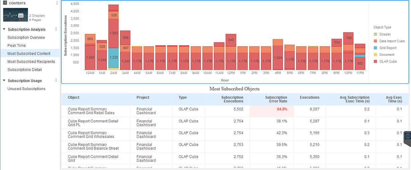Select the Most Subscribed Recipients page
411x170 pixels.
pos(31,62)
